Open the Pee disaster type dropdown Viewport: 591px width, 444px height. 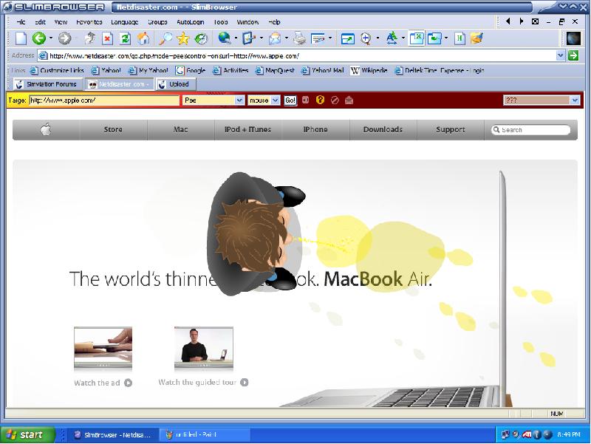click(239, 100)
